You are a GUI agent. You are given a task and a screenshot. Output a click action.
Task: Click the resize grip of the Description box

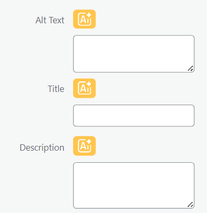[x=191, y=205]
